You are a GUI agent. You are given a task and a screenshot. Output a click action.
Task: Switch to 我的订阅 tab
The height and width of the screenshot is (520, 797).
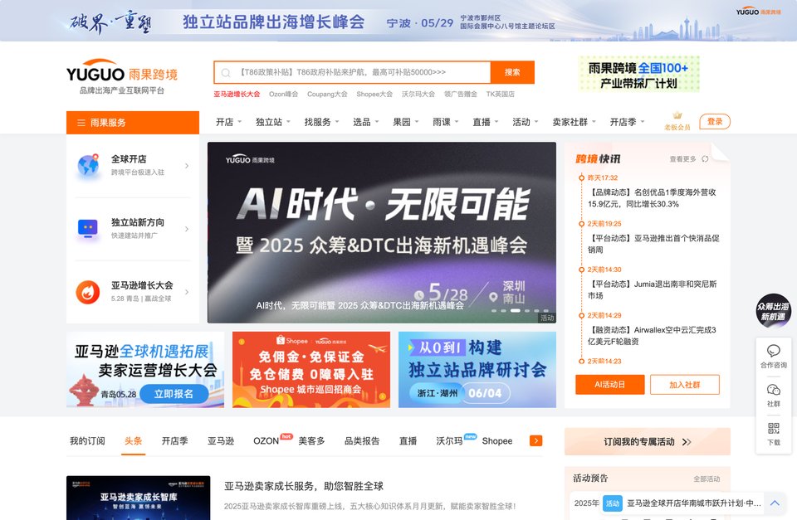[87, 440]
